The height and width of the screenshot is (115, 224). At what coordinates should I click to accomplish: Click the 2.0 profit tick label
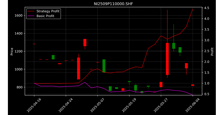(207, 62)
